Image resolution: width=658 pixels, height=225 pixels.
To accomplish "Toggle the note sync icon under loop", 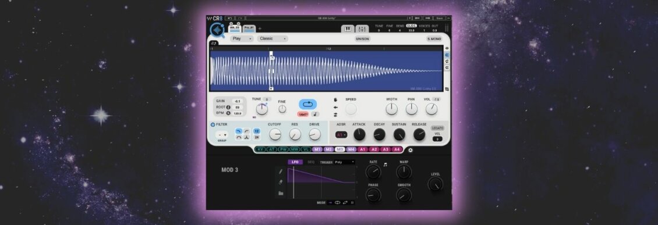I will 314,114.
